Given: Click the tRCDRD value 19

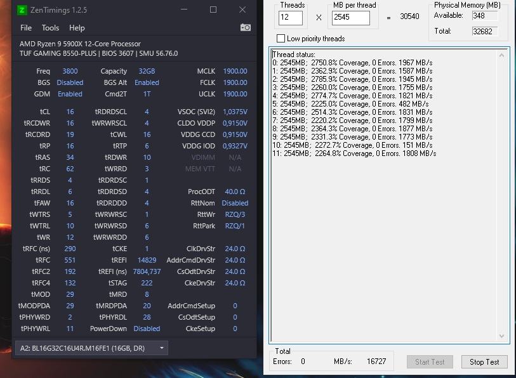Looking at the screenshot, I should pos(70,134).
